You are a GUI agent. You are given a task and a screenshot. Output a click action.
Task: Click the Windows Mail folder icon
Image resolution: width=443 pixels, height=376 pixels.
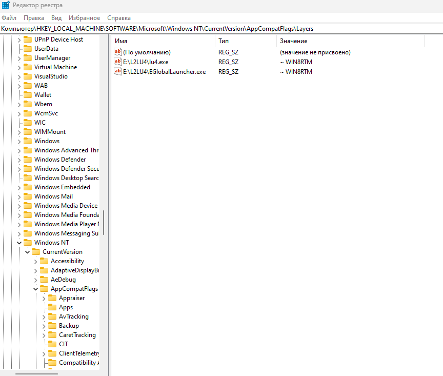[x=28, y=196]
